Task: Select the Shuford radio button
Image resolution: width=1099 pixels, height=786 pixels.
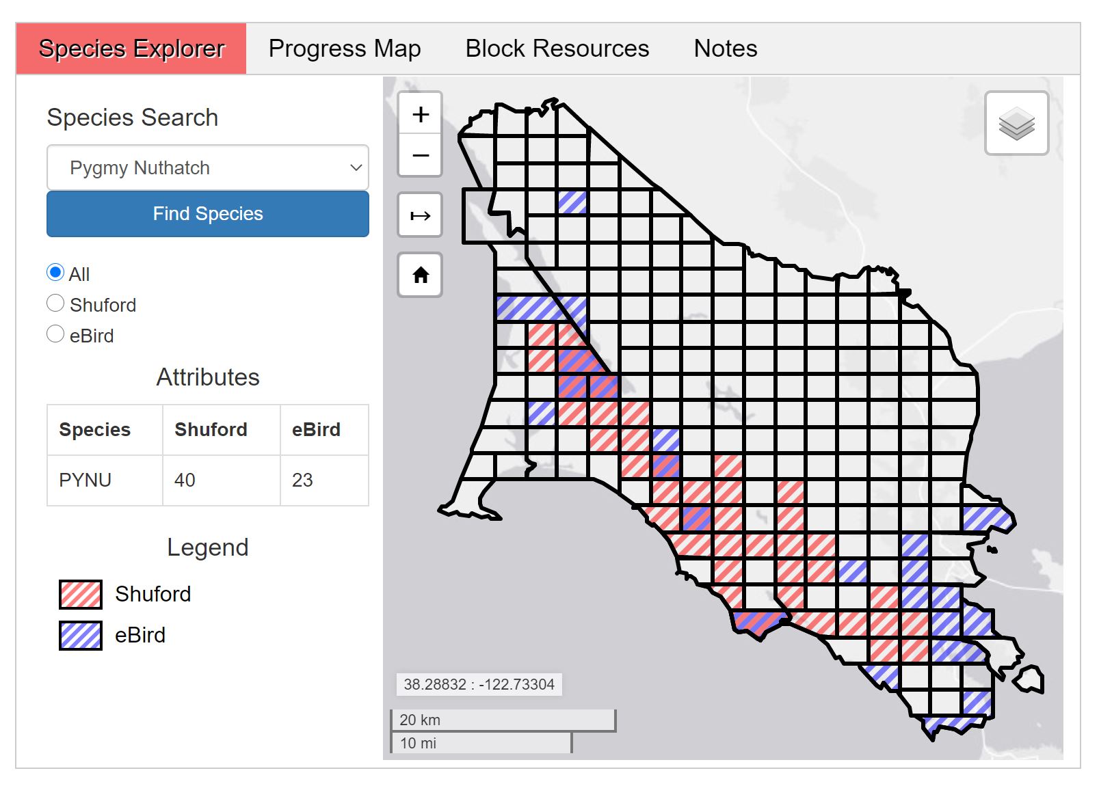Action: (55, 303)
